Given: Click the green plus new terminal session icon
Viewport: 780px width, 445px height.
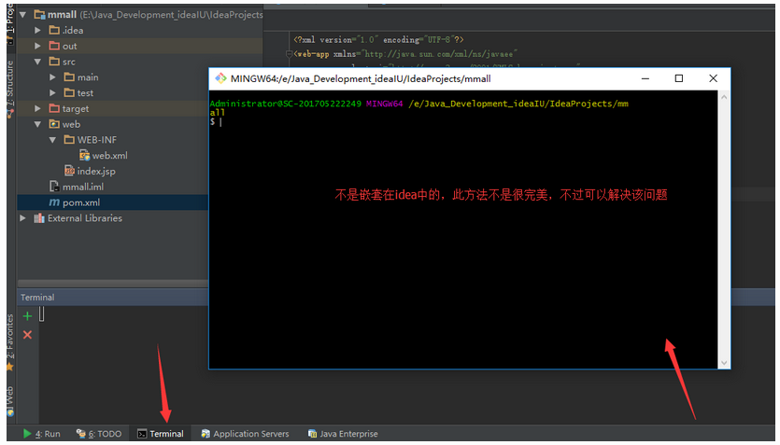Looking at the screenshot, I should pos(27,316).
